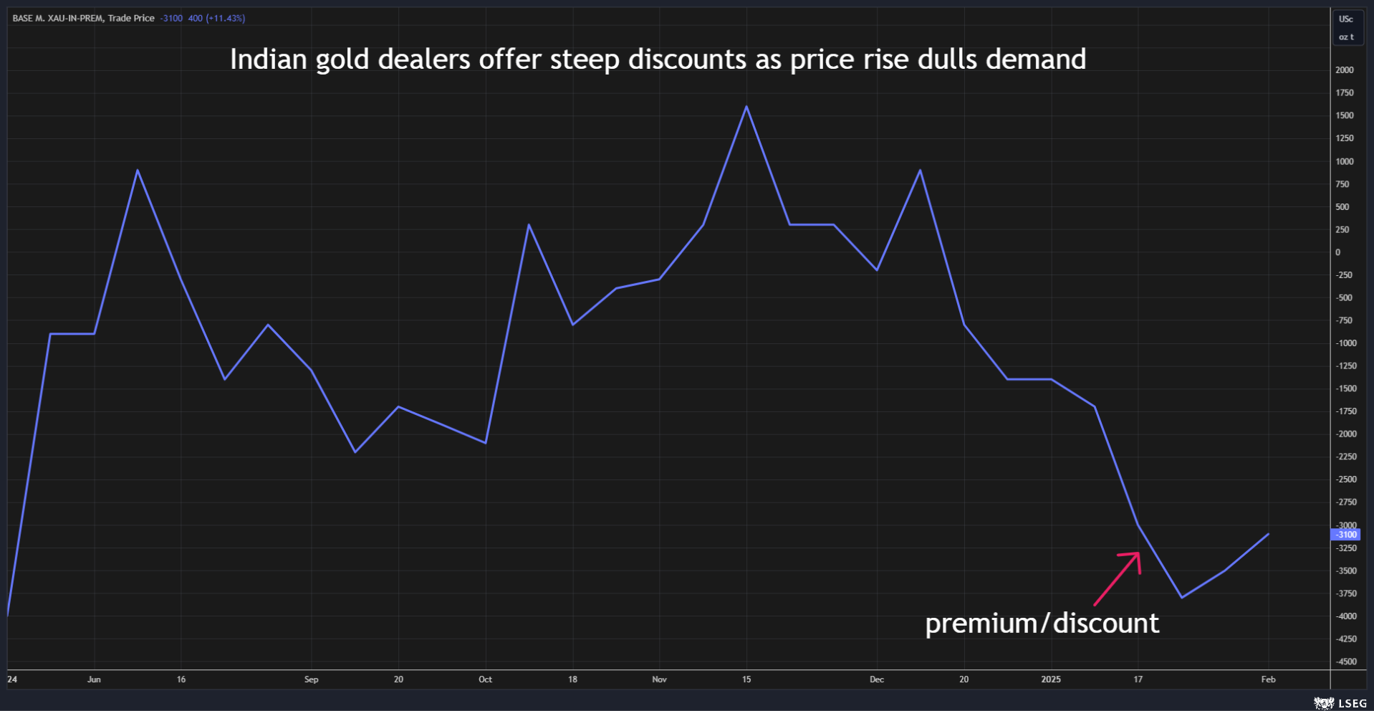Click the Jun label on time axis

(x=94, y=679)
